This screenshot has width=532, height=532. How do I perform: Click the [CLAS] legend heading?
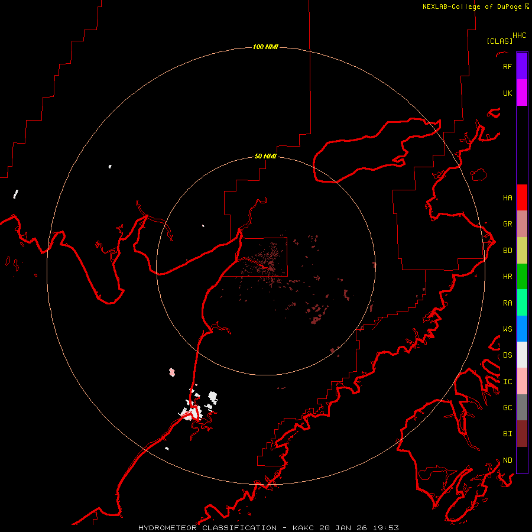pos(499,41)
